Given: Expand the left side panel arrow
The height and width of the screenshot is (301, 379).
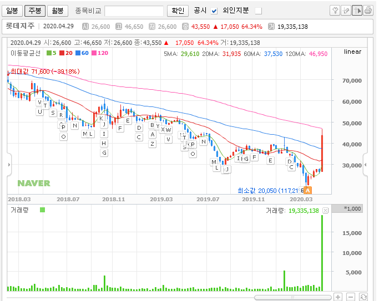Looking at the screenshot, I should pos(9,165).
